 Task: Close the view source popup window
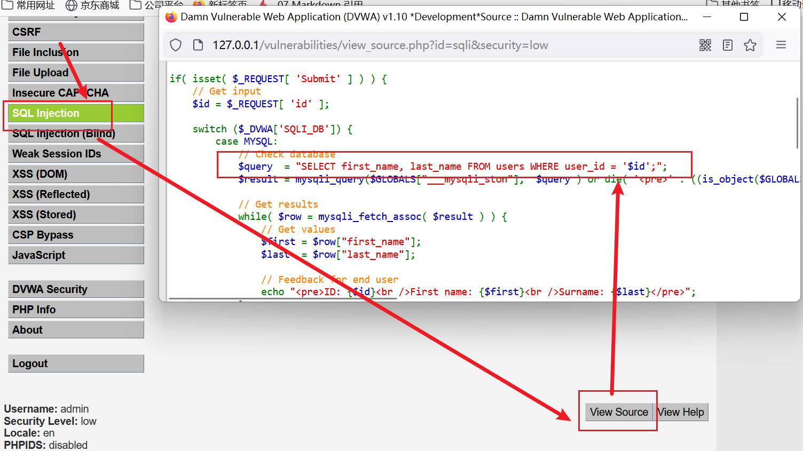(x=782, y=17)
